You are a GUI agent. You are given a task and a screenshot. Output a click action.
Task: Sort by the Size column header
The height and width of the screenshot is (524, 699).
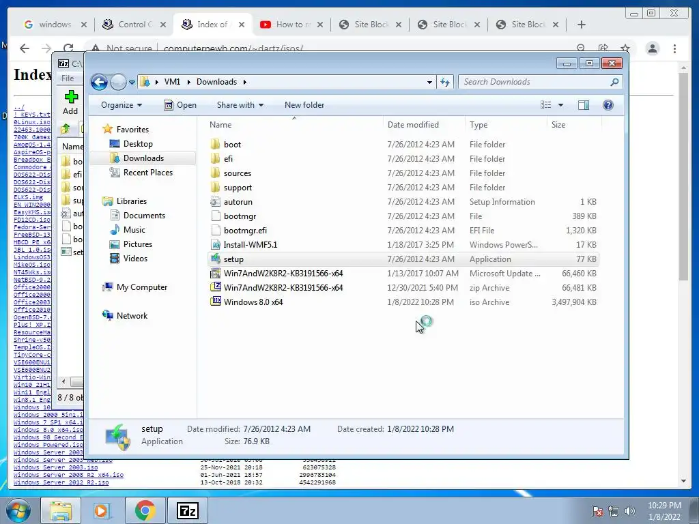574,125
